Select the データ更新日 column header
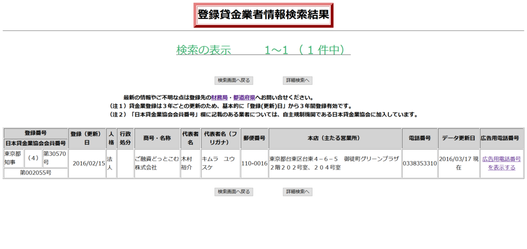The width and height of the screenshot is (527, 249). 459,138
